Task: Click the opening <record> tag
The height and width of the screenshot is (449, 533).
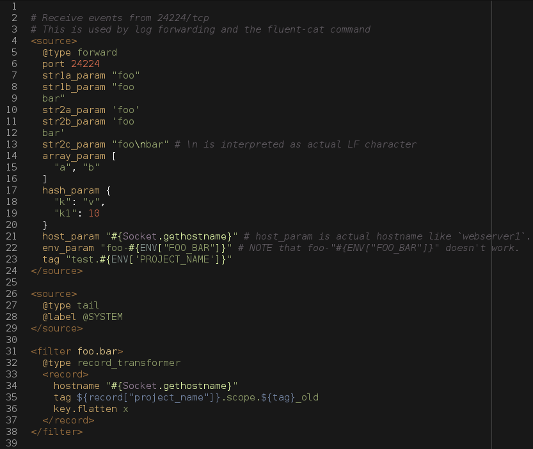Action: (65, 375)
